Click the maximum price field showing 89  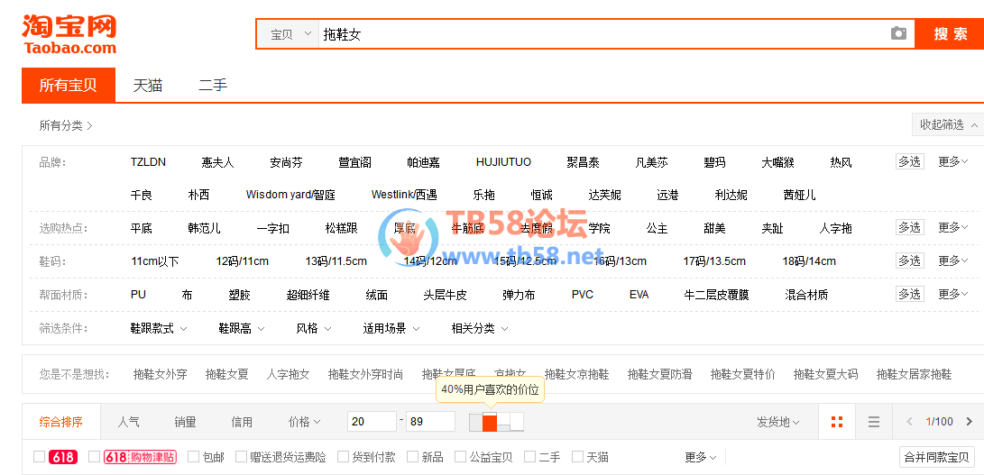pos(430,422)
